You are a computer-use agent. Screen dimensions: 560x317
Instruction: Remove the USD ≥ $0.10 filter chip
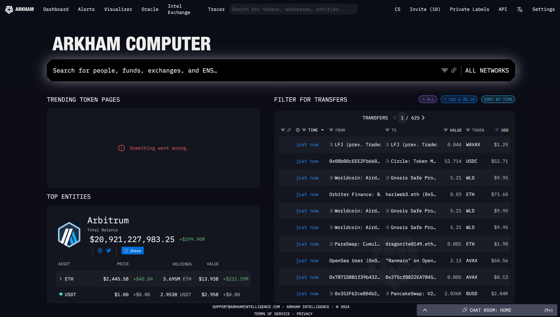coord(445,99)
